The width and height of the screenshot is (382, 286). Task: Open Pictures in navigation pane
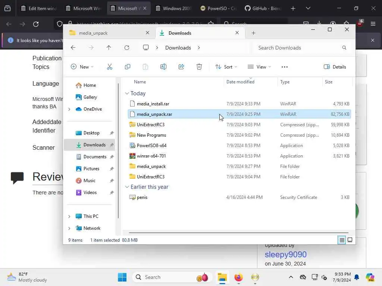click(x=89, y=169)
